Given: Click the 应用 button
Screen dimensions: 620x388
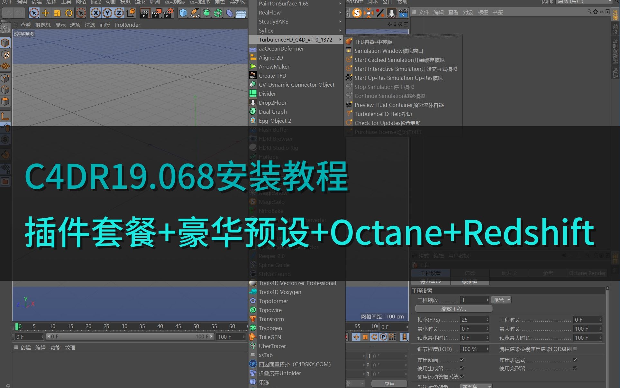Looking at the screenshot, I should pyautogui.click(x=389, y=383).
